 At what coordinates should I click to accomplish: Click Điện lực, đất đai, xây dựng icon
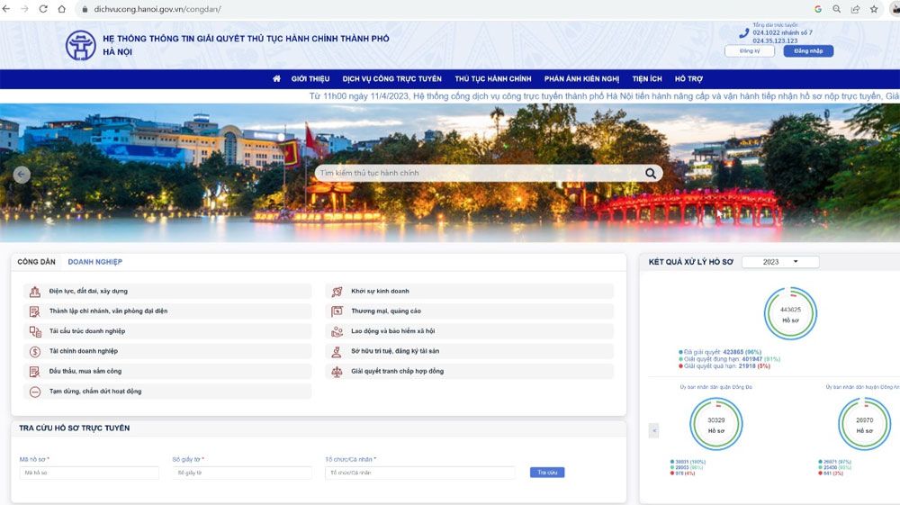click(x=35, y=292)
